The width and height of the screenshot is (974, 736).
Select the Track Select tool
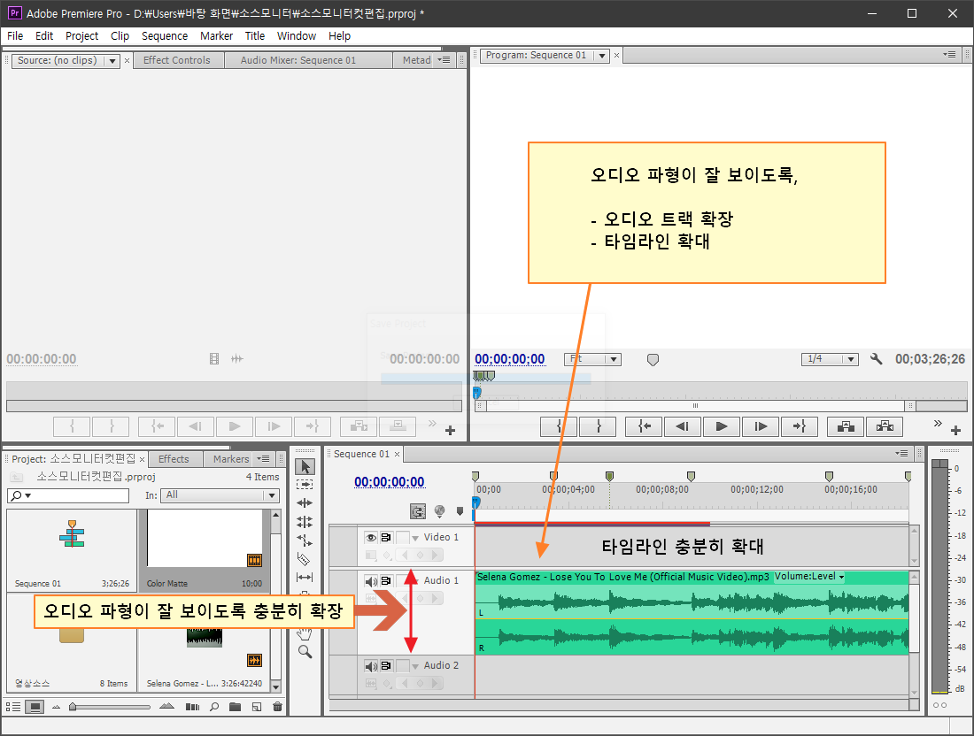[305, 484]
